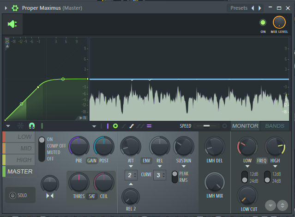Toggle the green vertical bar icon

pyautogui.click(x=42, y=126)
